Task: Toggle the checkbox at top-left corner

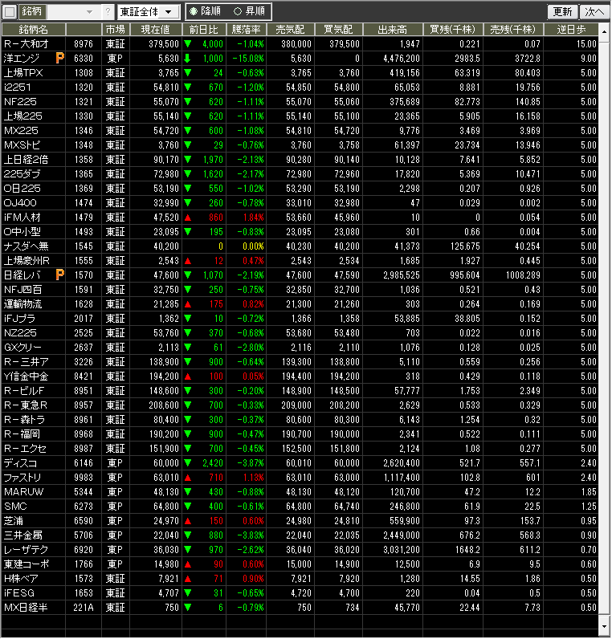Action: (x=9, y=12)
